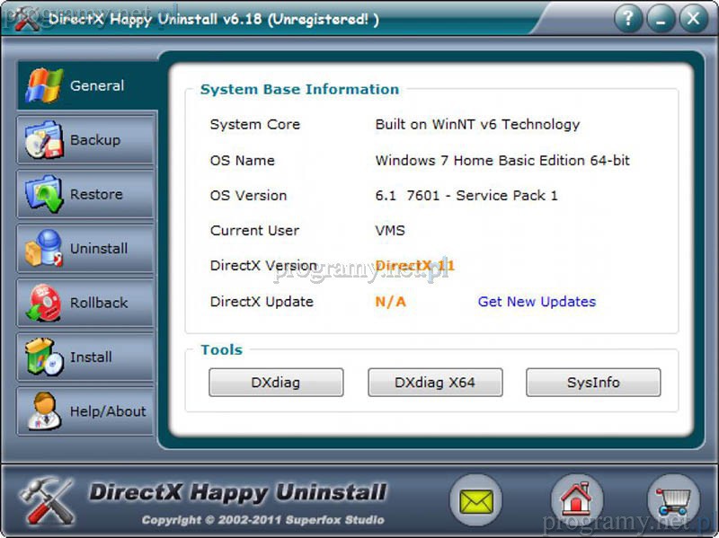Viewport: 719px width, 538px height.
Task: Follow the Get New Updates link
Action: click(x=537, y=302)
